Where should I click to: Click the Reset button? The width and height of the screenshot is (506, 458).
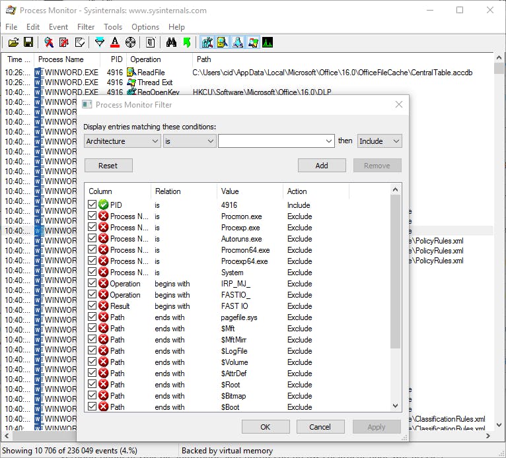coord(108,166)
